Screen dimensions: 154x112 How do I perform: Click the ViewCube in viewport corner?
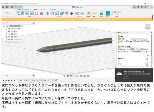pos(148,26)
